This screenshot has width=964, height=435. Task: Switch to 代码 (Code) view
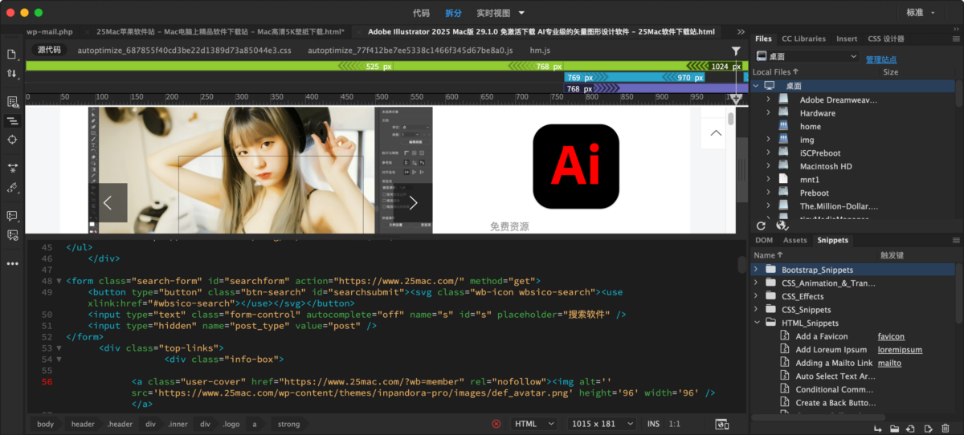click(421, 13)
